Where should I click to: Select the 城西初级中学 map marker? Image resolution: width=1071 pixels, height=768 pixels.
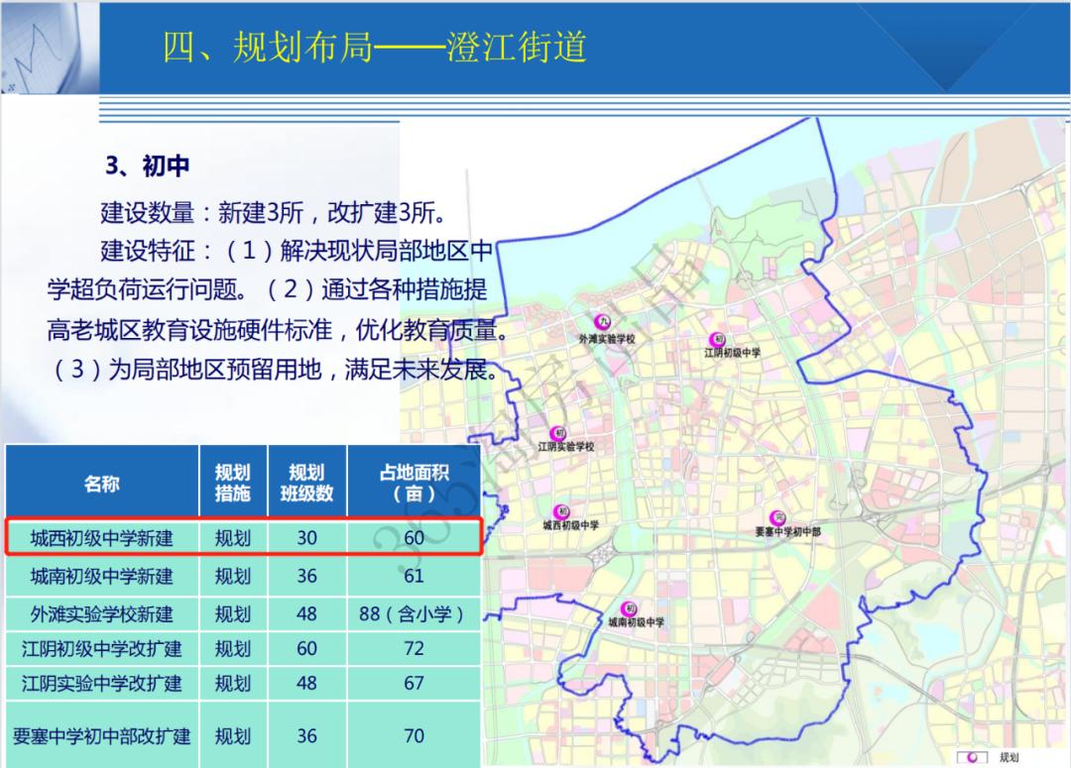561,512
